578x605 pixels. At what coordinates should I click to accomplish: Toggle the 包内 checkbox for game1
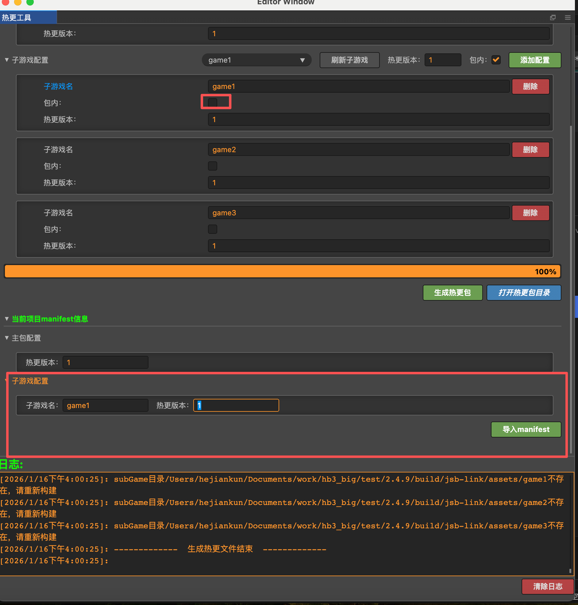(x=213, y=102)
